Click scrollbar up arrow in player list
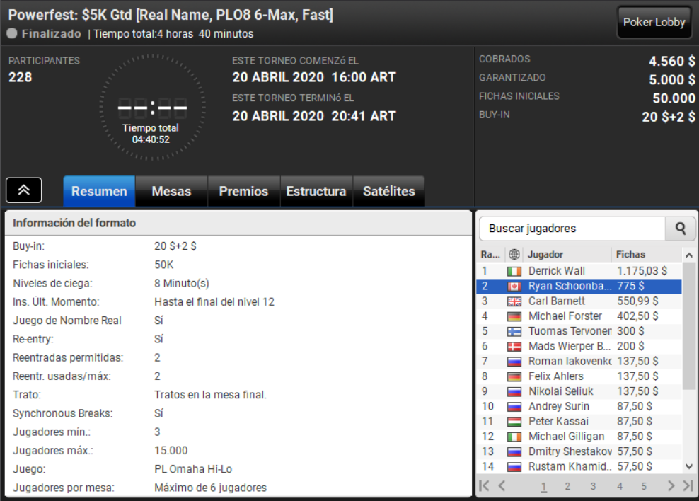This screenshot has height=501, width=699. coord(689,255)
